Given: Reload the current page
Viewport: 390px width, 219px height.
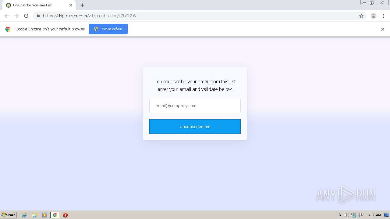Looking at the screenshot, I should coord(26,16).
